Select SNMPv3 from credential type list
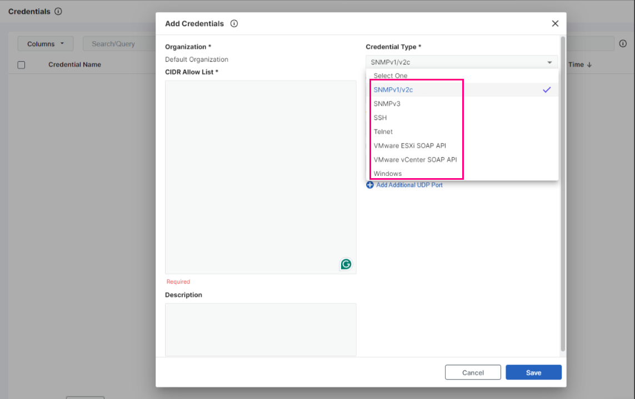Viewport: 635px width, 399px height. pyautogui.click(x=387, y=104)
